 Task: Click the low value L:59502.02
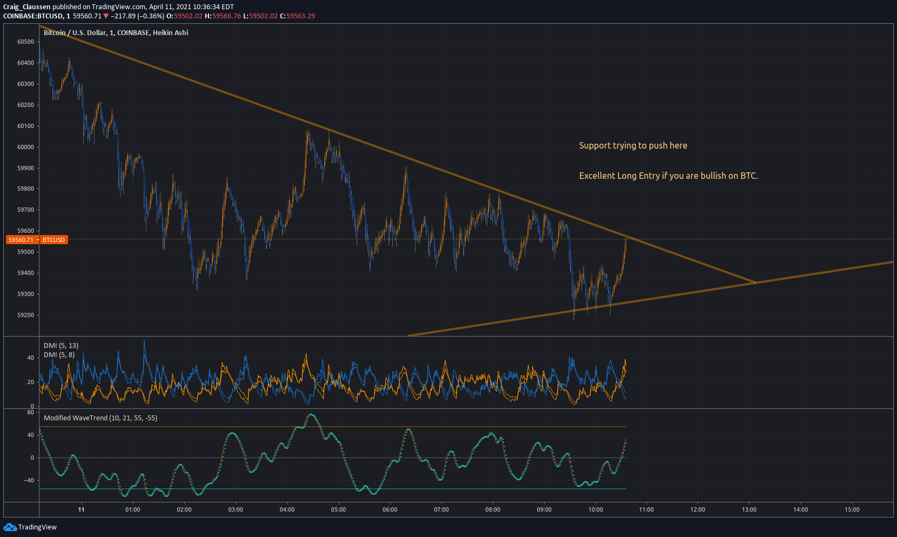[260, 16]
